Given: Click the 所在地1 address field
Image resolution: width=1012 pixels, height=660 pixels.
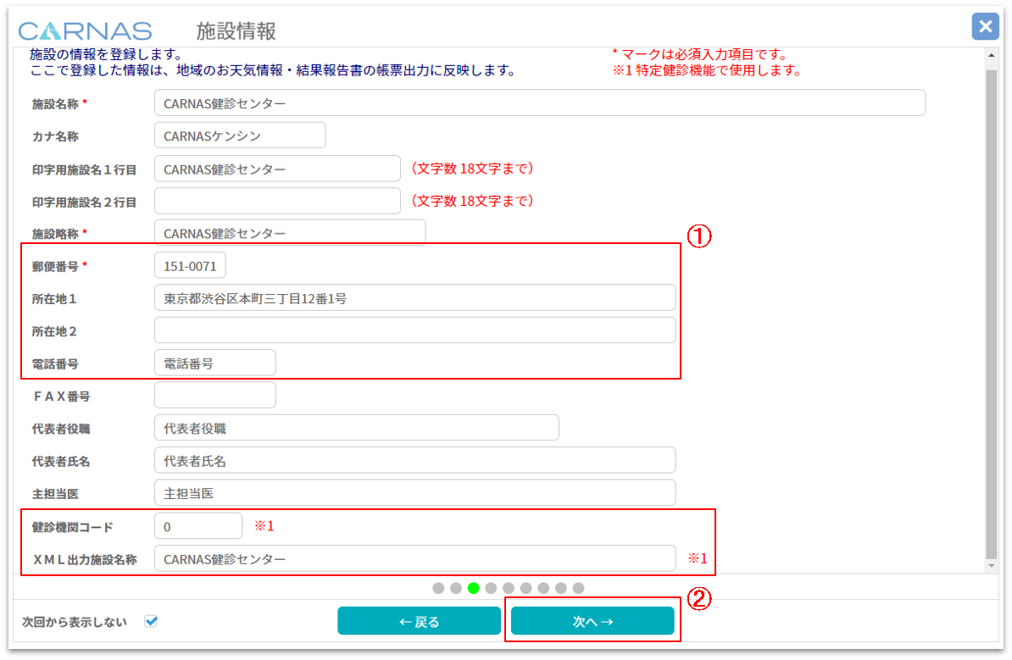Looking at the screenshot, I should [x=415, y=298].
